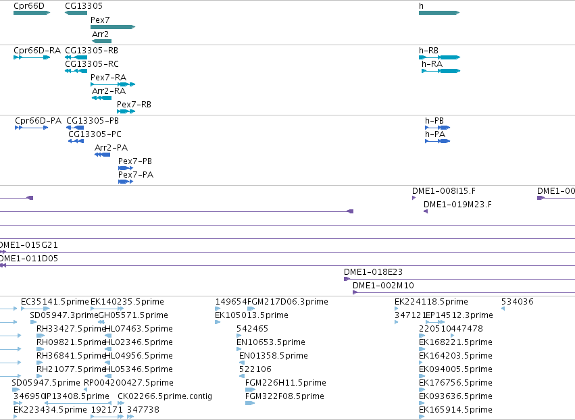Click the HL02346.5prime EST label

click(x=139, y=342)
